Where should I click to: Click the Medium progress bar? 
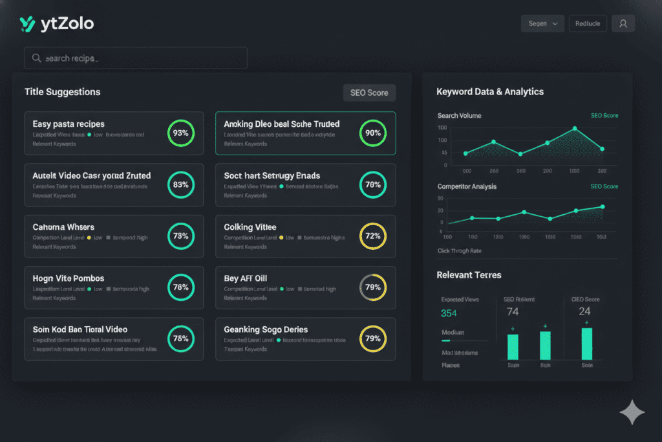455,340
